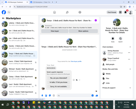
Task: Click the Find friends button
Action: tap(112, 12)
